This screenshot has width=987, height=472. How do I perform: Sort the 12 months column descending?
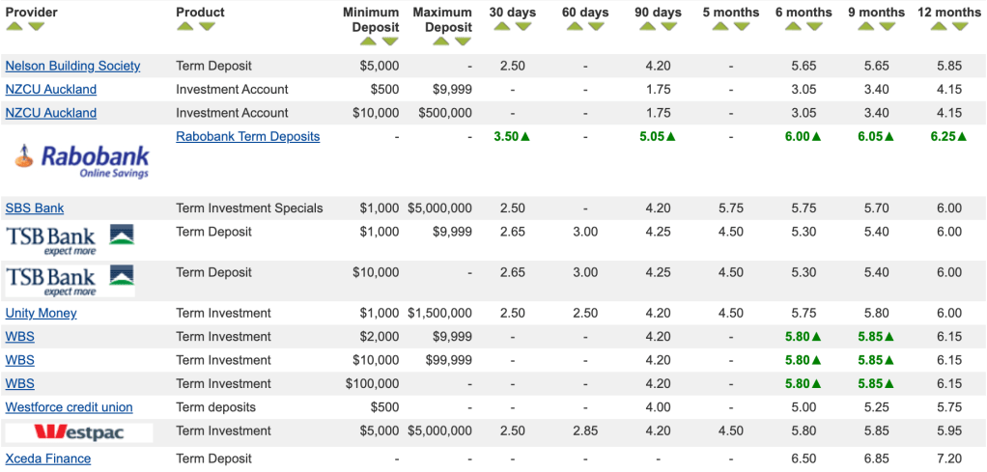959,27
